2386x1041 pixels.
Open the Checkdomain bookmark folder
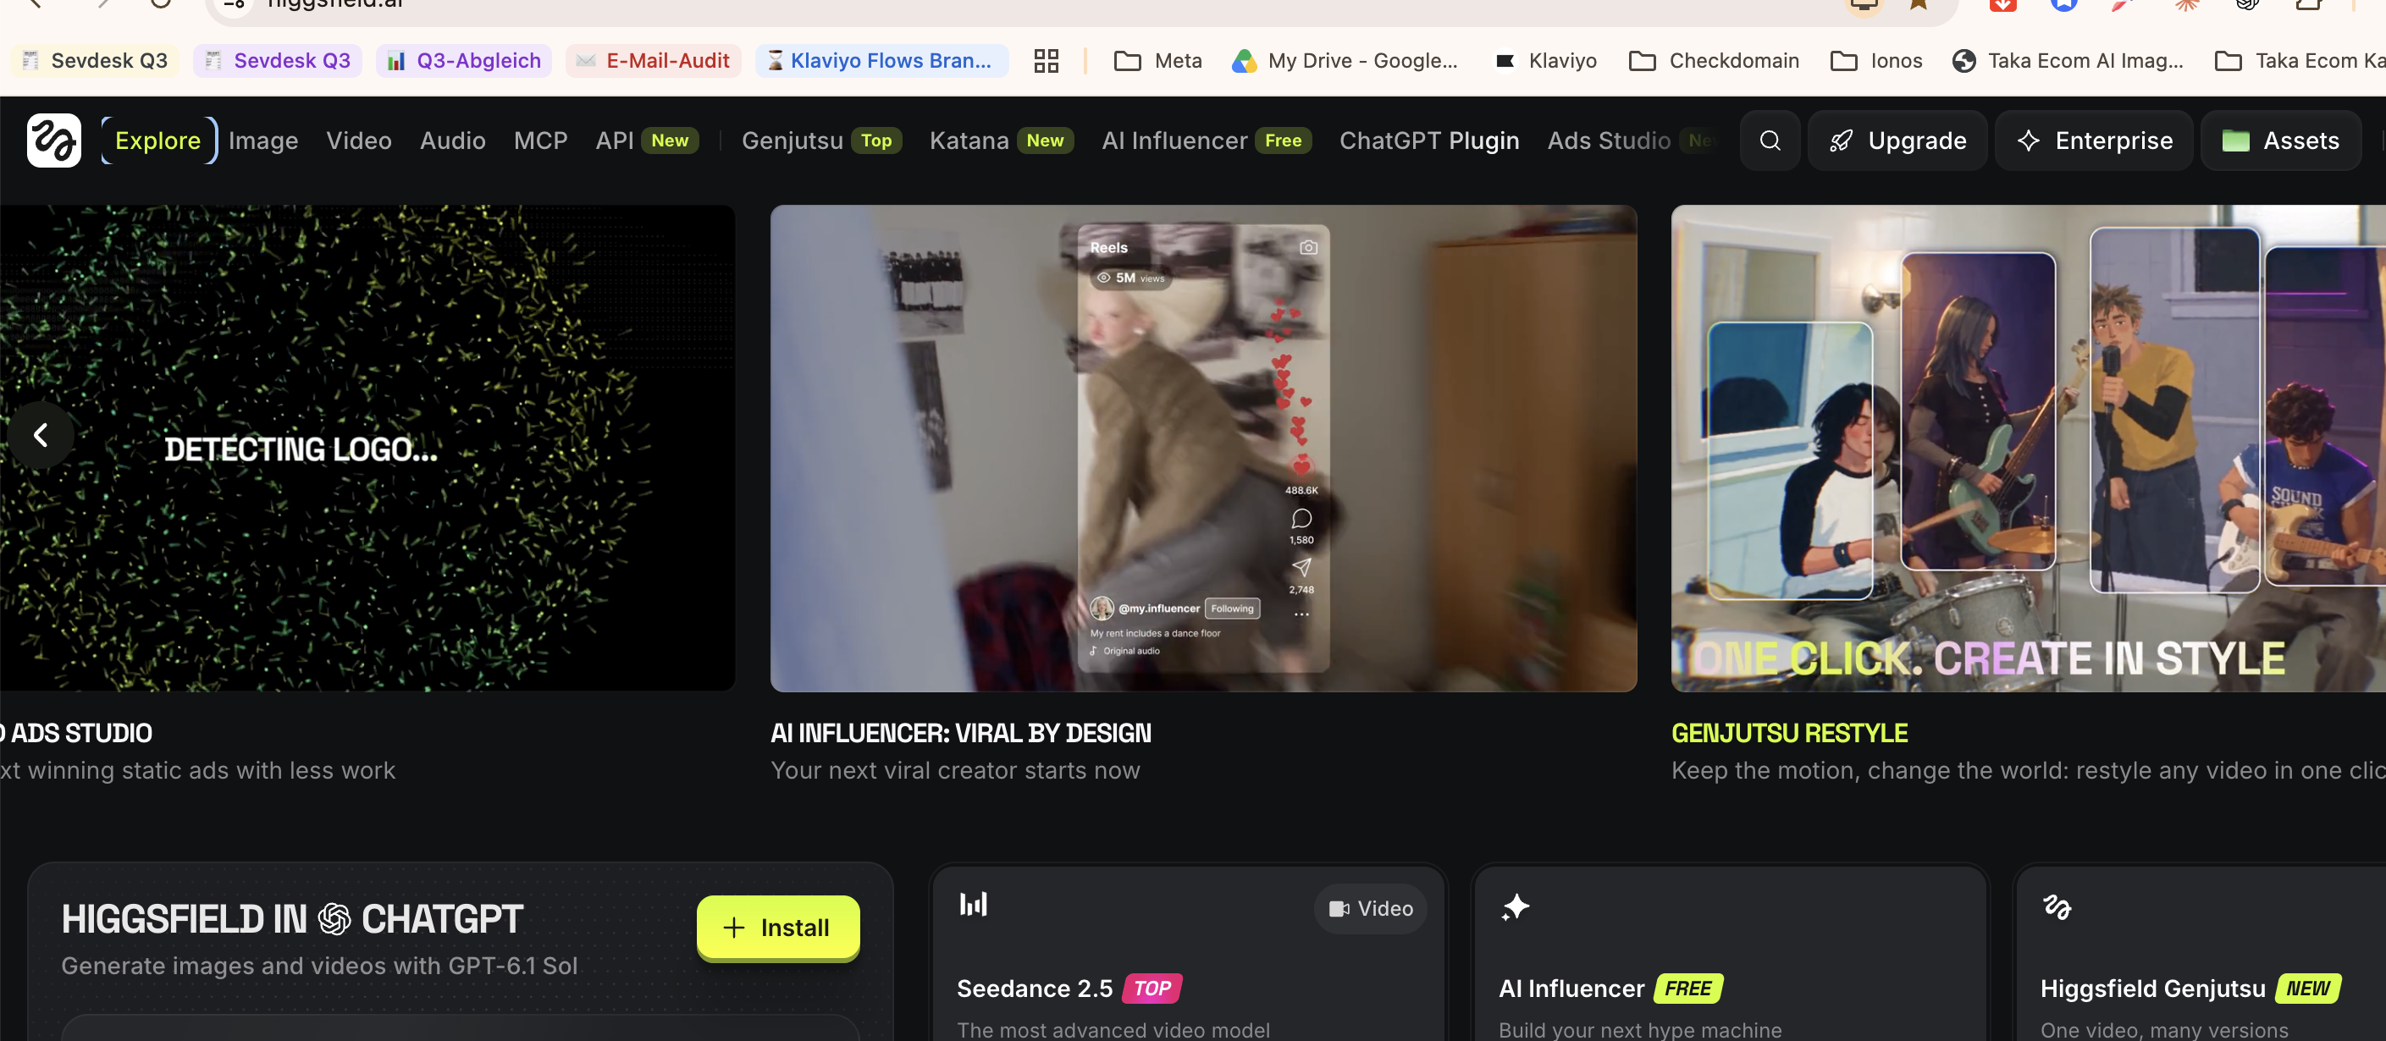pyautogui.click(x=1714, y=61)
